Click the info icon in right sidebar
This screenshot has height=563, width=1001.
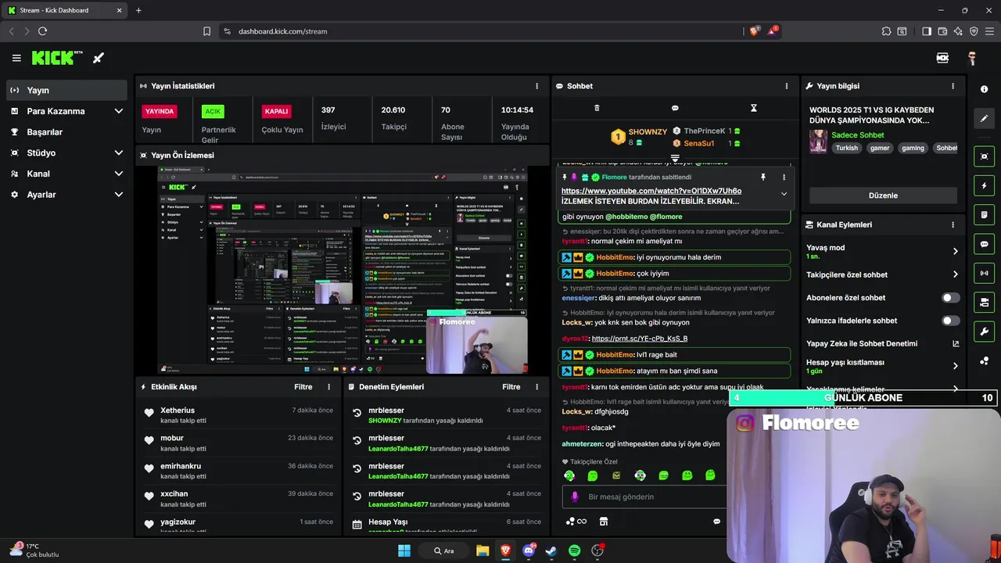point(984,89)
